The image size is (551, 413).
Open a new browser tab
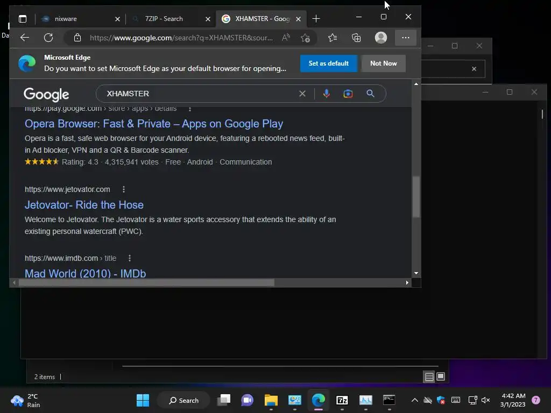pyautogui.click(x=316, y=19)
